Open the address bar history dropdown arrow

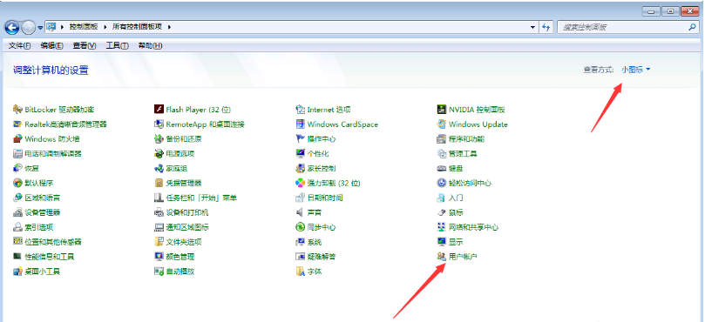coord(532,27)
